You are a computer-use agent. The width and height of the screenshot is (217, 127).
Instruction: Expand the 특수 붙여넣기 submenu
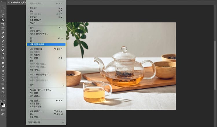click(x=46, y=20)
